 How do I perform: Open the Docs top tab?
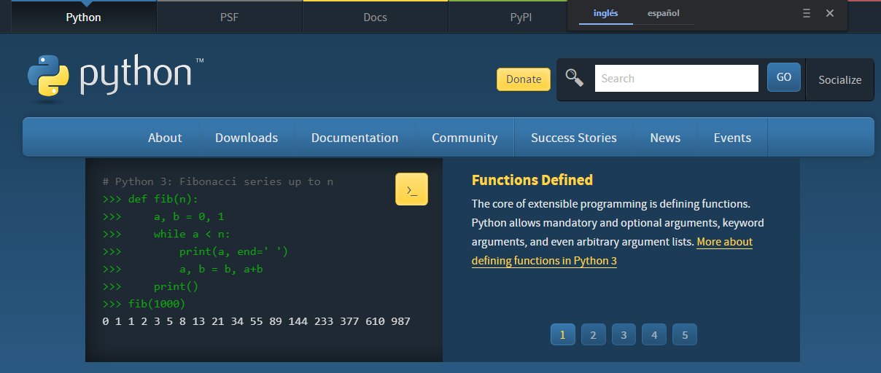pos(375,17)
